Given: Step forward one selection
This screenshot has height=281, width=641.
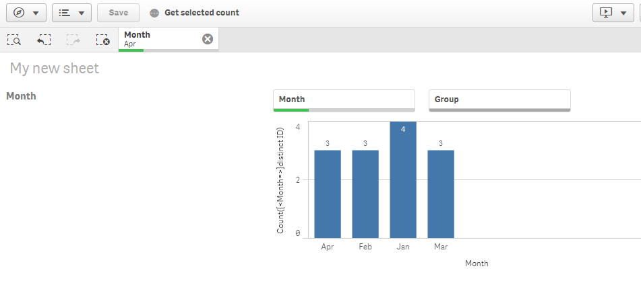Looking at the screenshot, I should pyautogui.click(x=73, y=40).
